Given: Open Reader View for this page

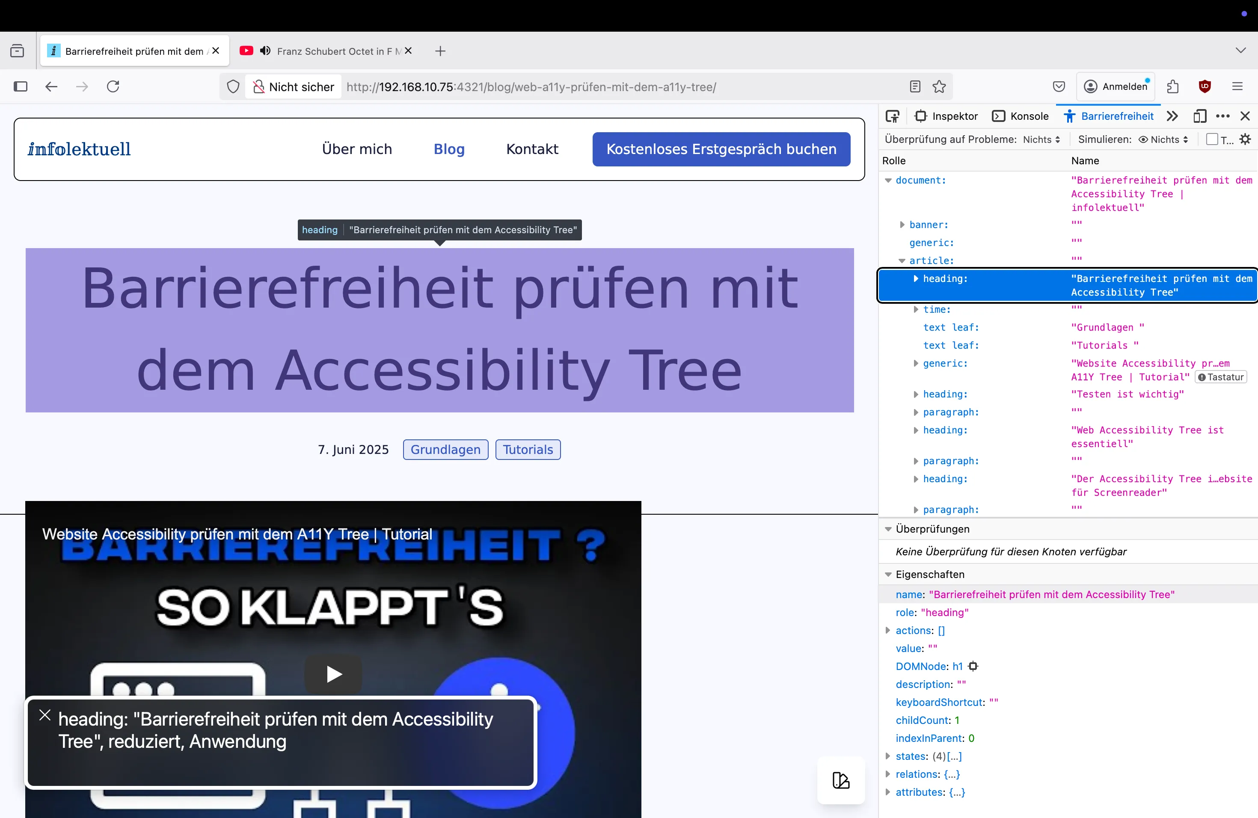Looking at the screenshot, I should pos(915,86).
